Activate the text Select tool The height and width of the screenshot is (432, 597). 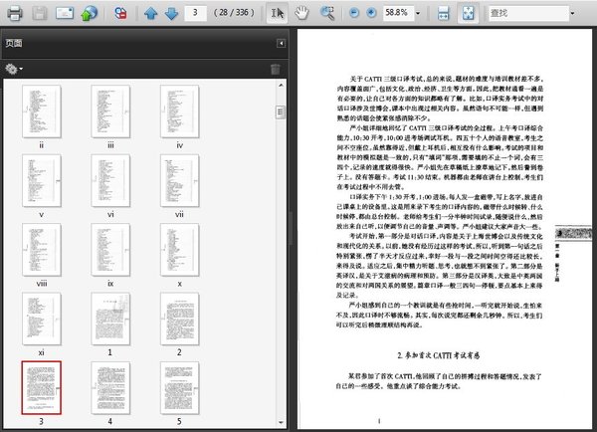[x=279, y=14]
